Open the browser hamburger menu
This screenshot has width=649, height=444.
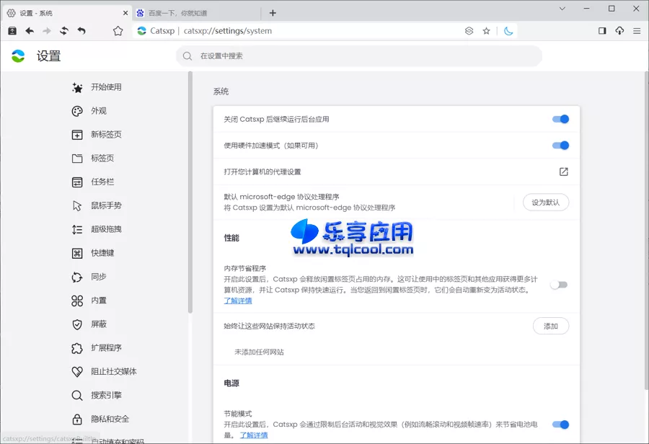pos(636,31)
